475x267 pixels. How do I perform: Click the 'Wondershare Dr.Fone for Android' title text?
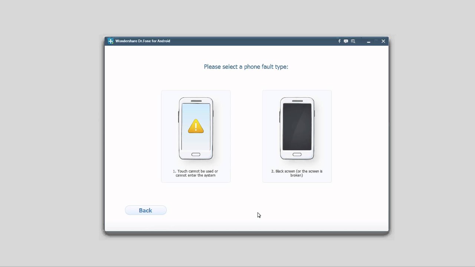tap(143, 41)
